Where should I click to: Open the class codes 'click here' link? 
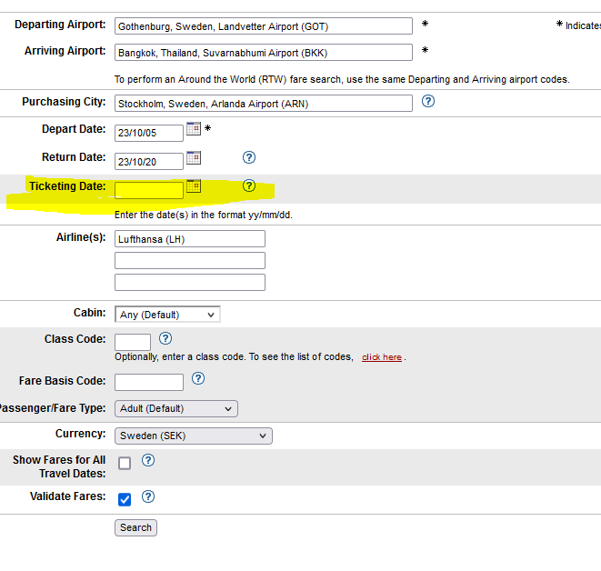381,357
